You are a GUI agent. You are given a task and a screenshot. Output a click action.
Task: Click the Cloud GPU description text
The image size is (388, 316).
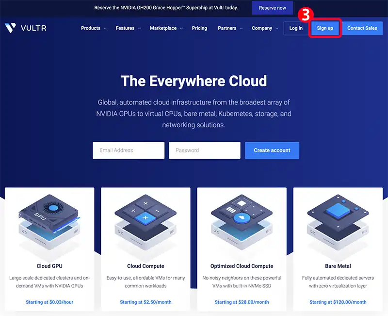click(49, 282)
